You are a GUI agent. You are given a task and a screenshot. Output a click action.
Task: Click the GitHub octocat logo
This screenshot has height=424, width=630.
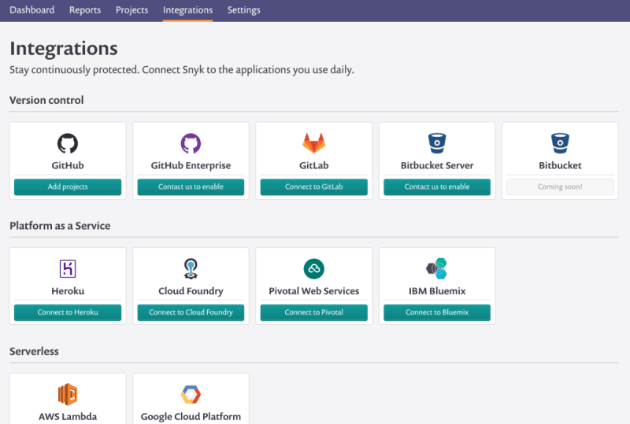pyautogui.click(x=68, y=143)
